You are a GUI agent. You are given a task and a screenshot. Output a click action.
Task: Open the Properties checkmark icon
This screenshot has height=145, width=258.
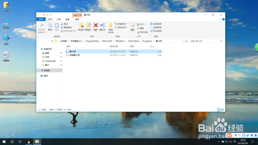pyautogui.click(x=133, y=25)
